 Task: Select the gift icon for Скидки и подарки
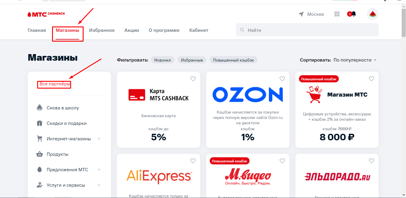click(x=39, y=123)
